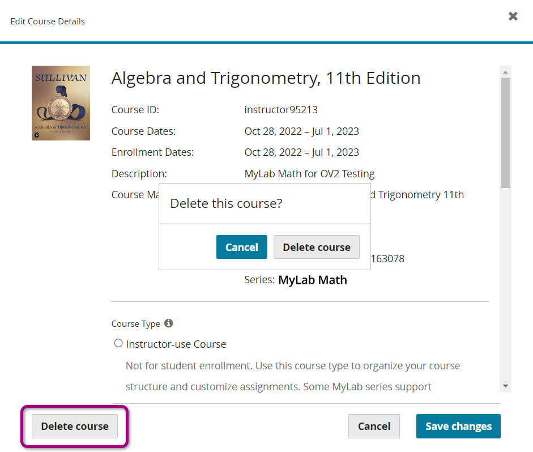
Task: Cancel the delete course confirmation
Action: [x=242, y=247]
